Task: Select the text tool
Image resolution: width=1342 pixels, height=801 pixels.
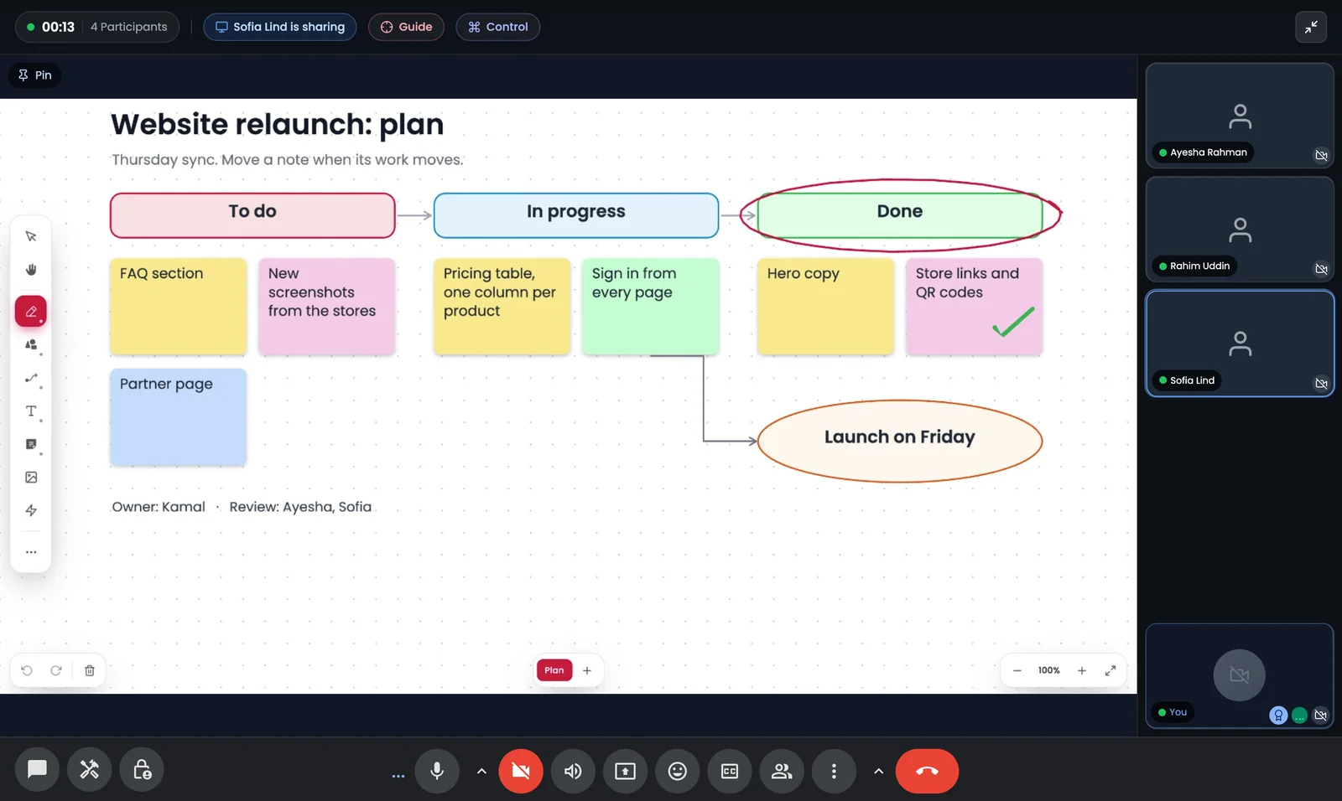Action: (x=31, y=411)
